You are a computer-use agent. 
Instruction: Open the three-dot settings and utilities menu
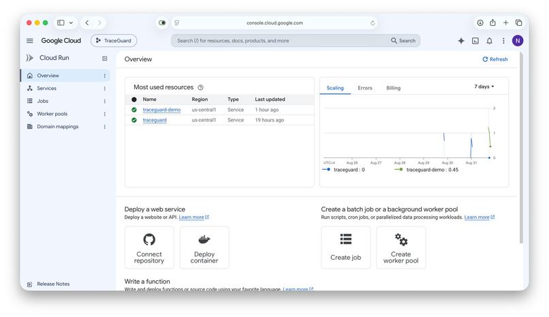pos(503,41)
